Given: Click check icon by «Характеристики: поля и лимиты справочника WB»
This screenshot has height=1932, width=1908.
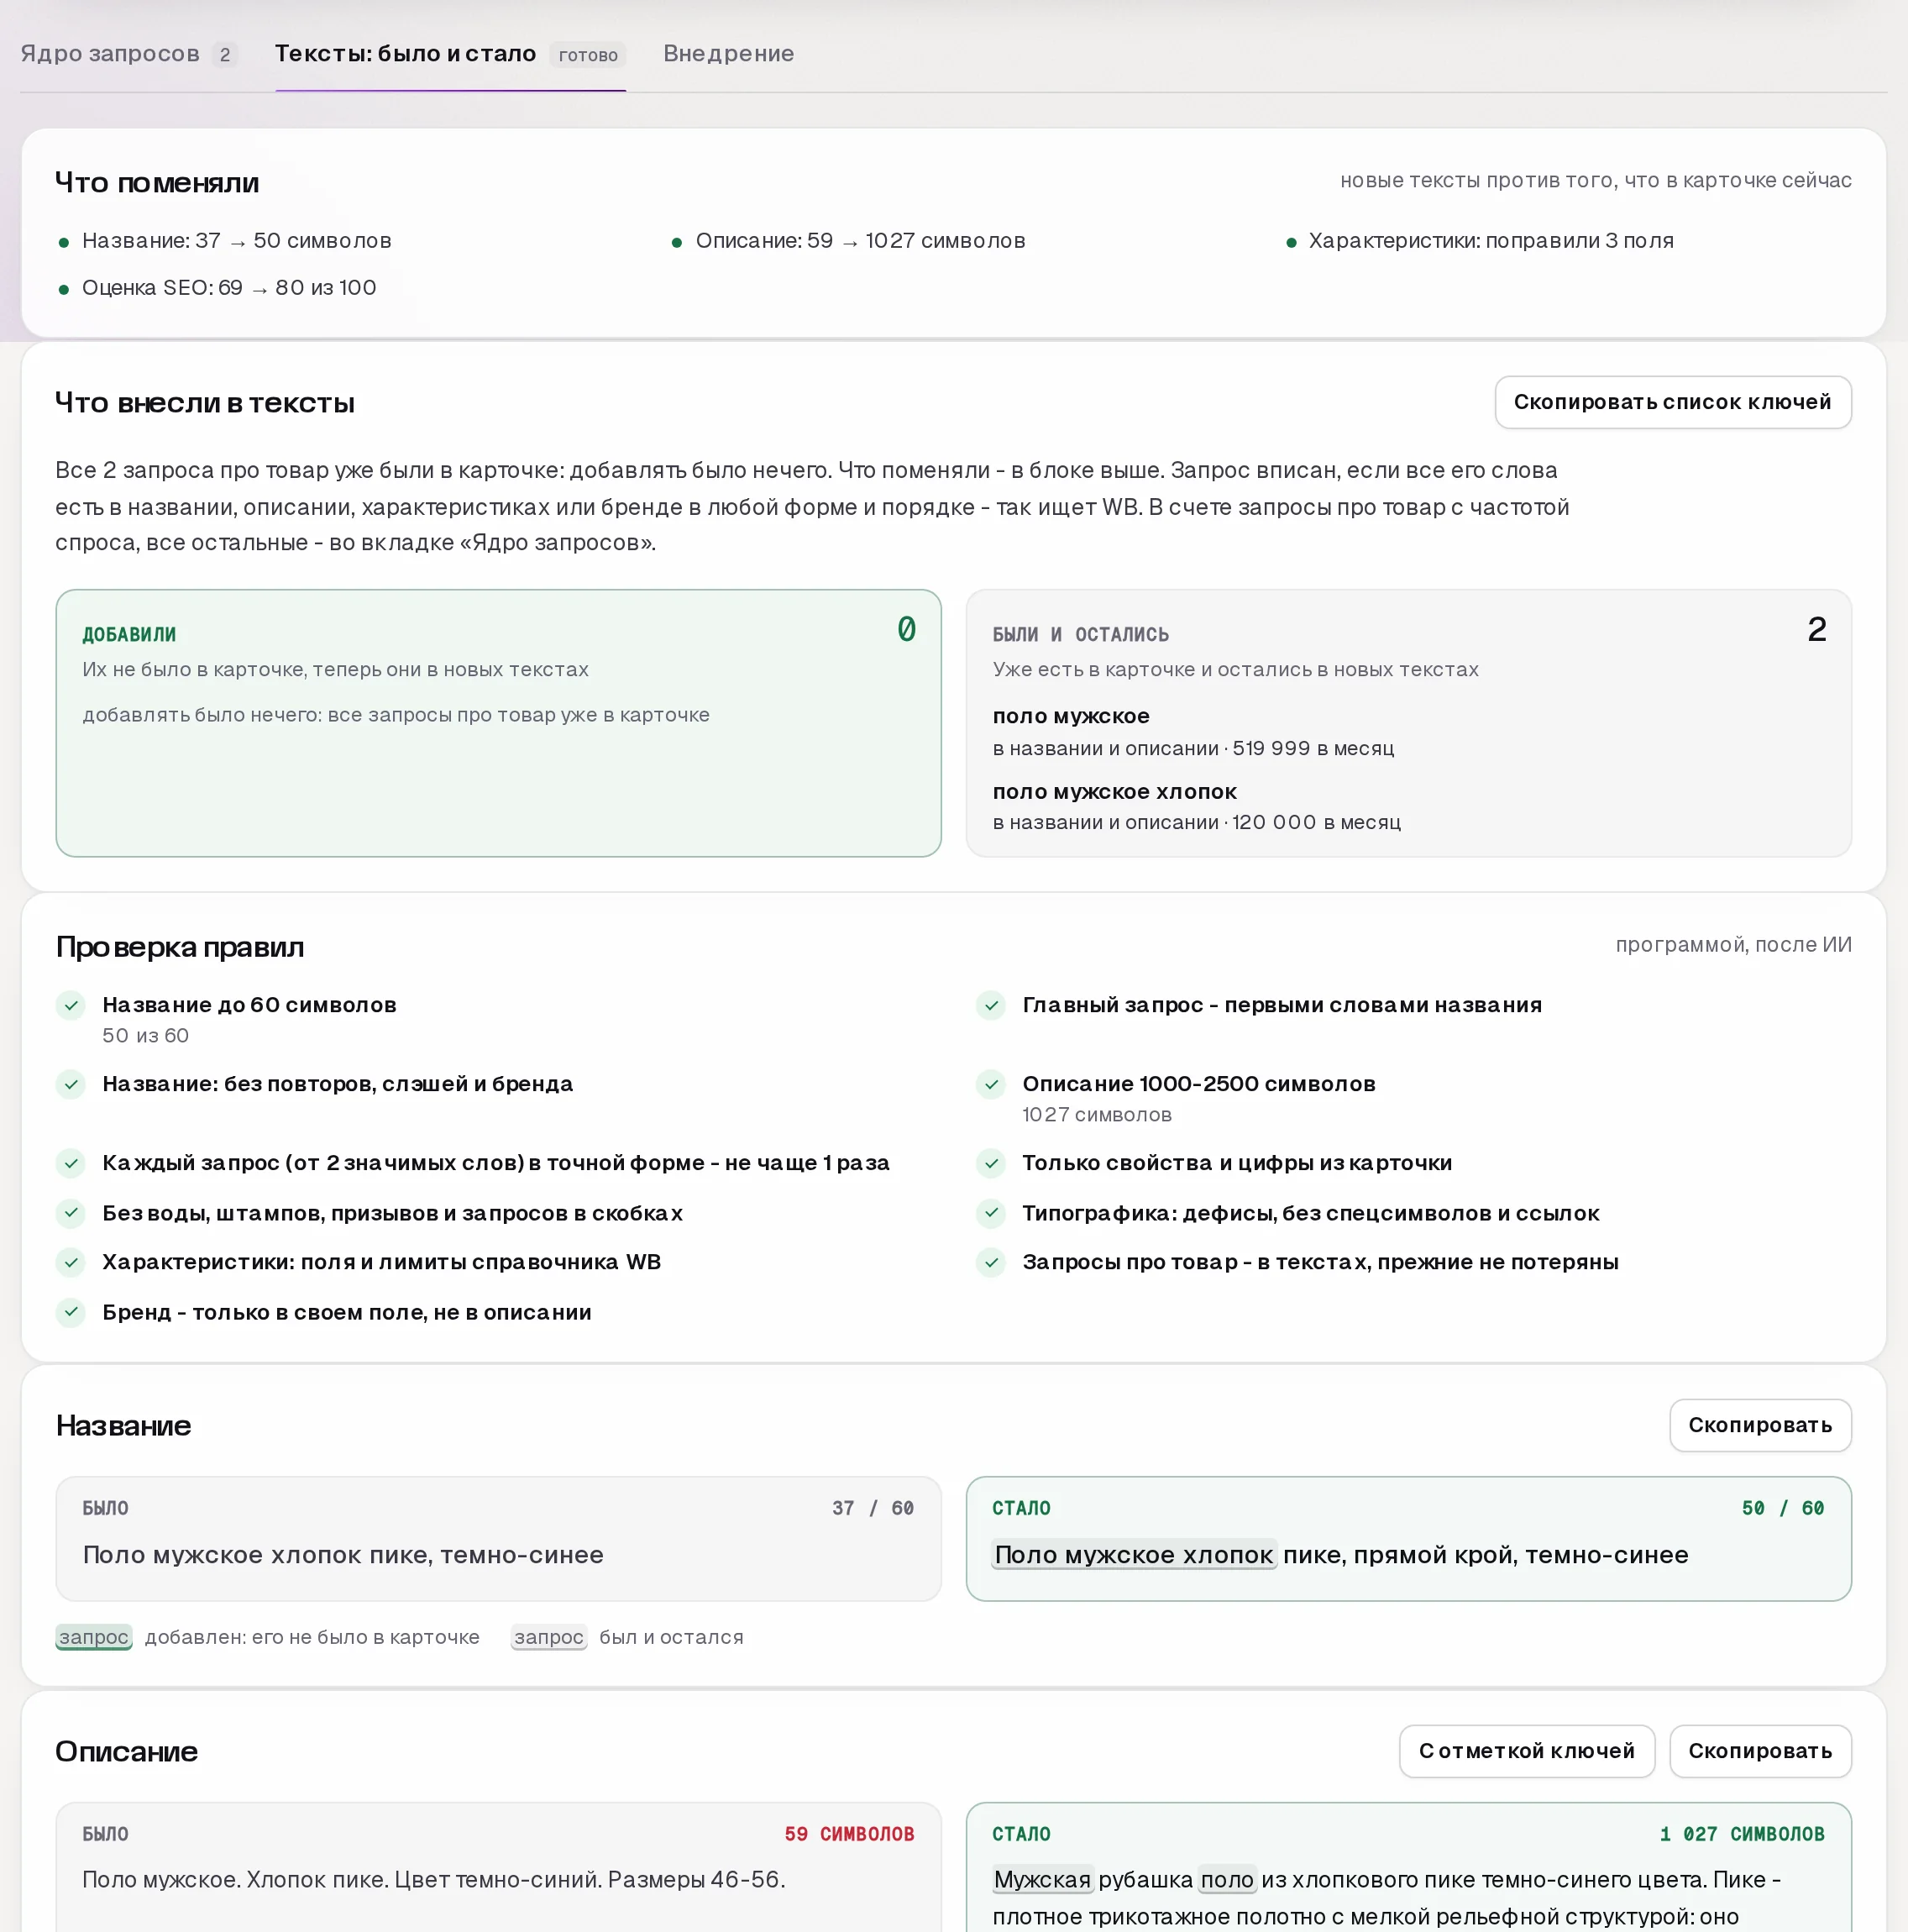Looking at the screenshot, I should coord(71,1262).
